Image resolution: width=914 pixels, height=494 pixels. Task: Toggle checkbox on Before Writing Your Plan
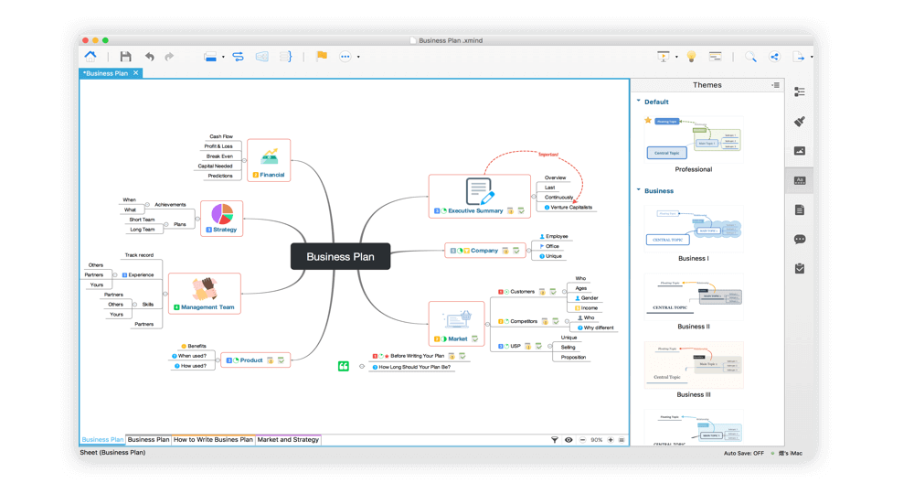coord(462,356)
